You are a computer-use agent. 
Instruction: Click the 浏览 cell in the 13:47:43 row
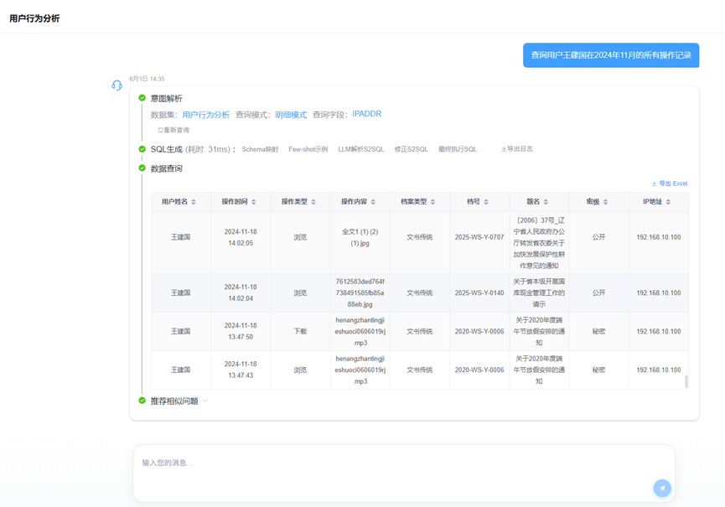pos(300,370)
